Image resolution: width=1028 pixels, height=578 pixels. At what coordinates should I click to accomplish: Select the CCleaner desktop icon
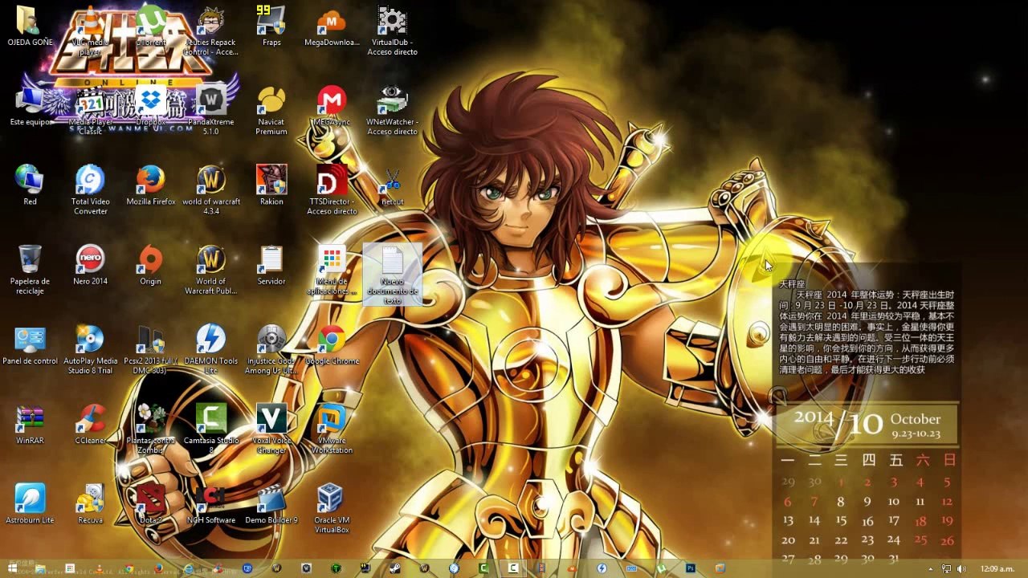coord(91,424)
